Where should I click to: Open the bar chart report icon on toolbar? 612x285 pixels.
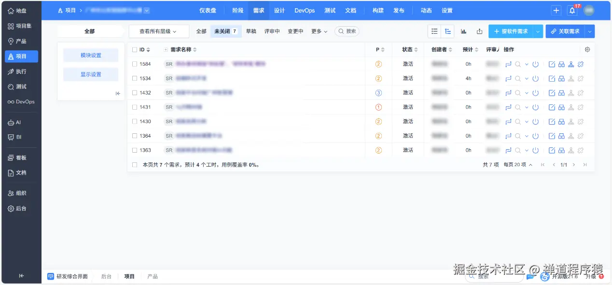point(463,31)
